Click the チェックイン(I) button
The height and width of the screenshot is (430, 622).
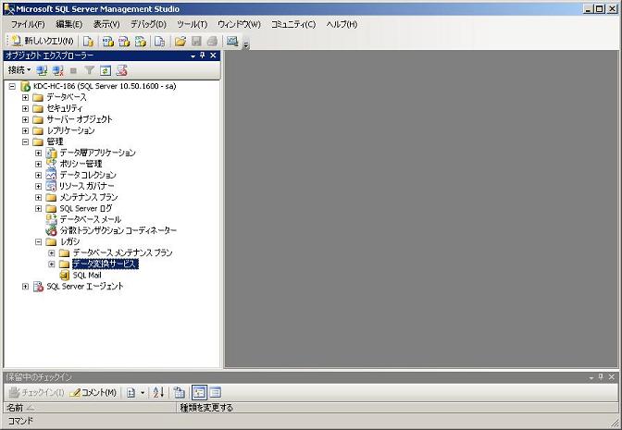[36, 392]
